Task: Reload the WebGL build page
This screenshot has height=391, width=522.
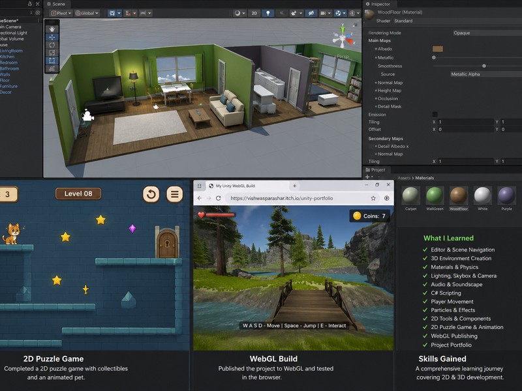Action: [x=219, y=198]
